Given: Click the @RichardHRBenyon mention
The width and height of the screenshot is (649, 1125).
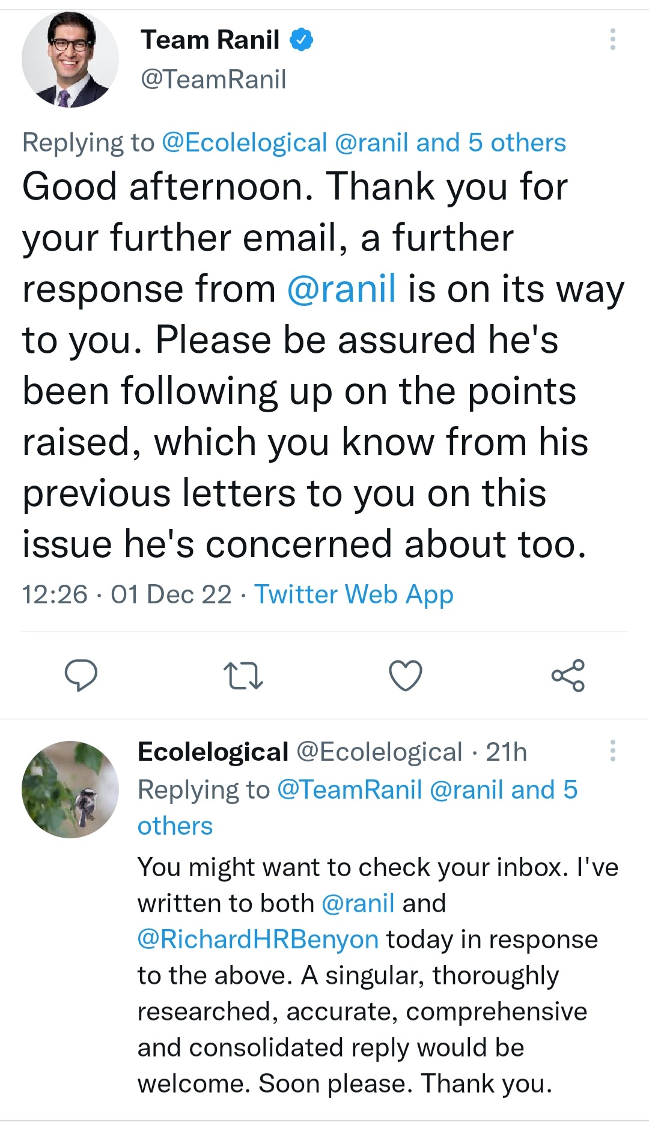Looking at the screenshot, I should coord(258,939).
